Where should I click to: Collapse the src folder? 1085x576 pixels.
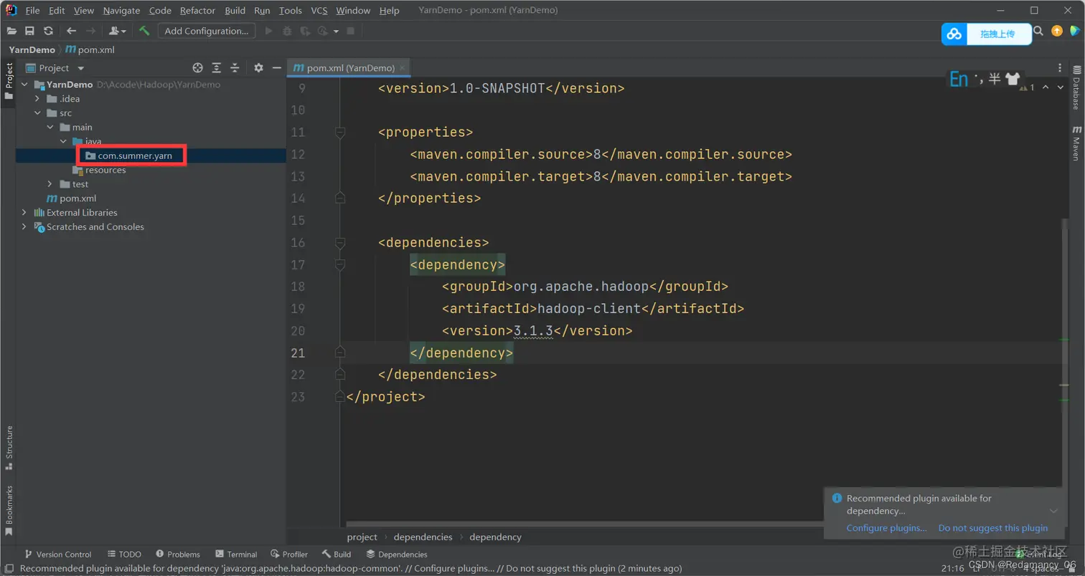[37, 113]
